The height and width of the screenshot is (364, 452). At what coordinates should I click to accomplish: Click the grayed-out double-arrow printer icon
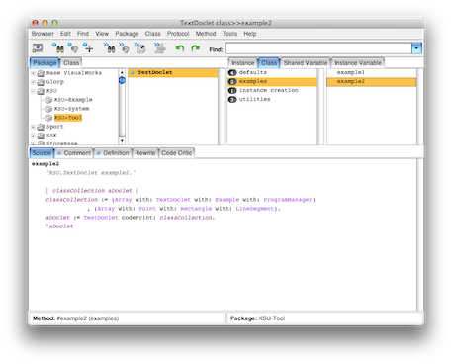coord(159,48)
